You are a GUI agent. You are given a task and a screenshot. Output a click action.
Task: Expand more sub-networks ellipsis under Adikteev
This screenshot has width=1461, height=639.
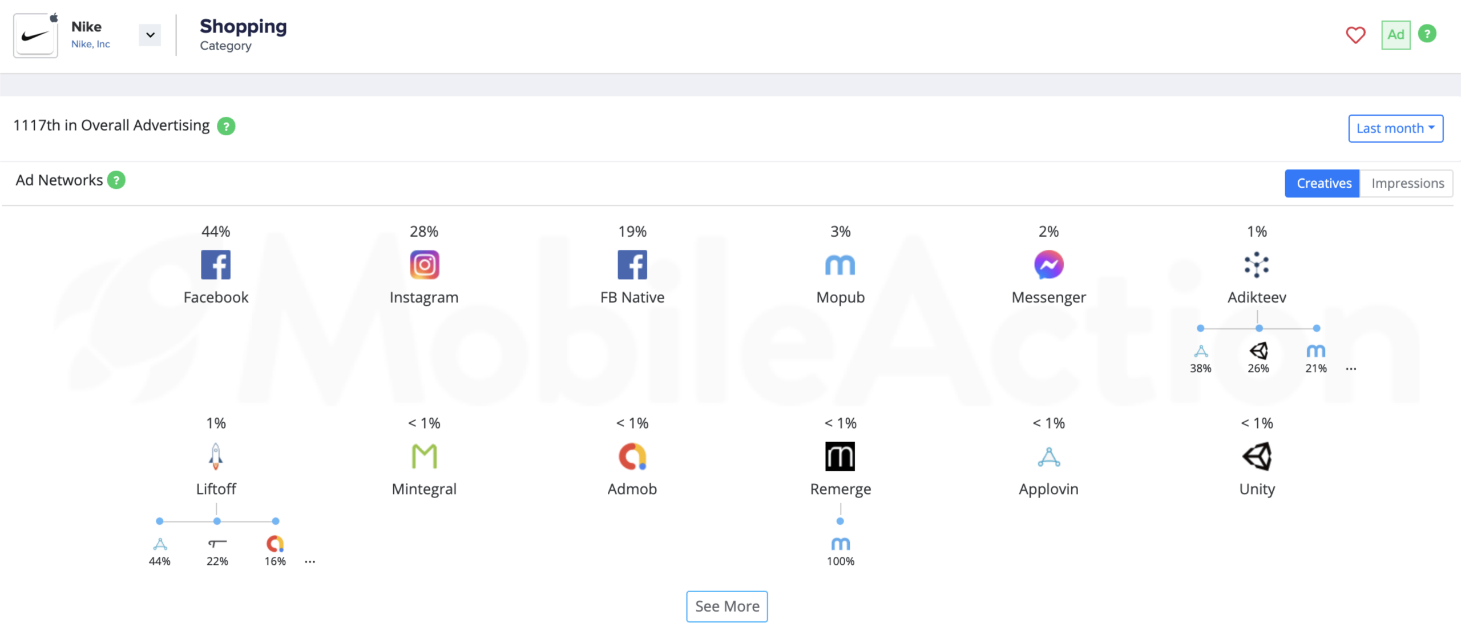click(1351, 369)
